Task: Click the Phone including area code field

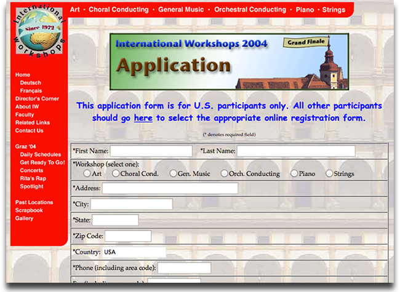Action: click(x=184, y=268)
